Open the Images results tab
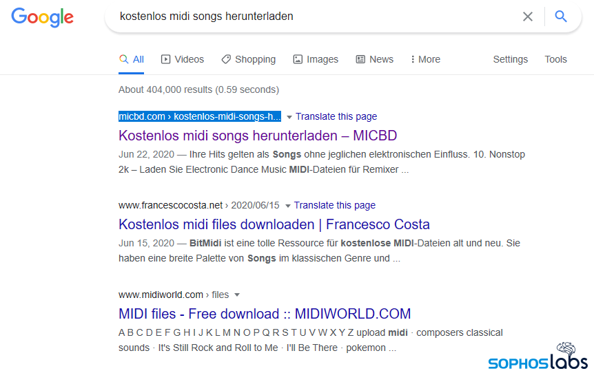The width and height of the screenshot is (594, 373). pos(316,59)
